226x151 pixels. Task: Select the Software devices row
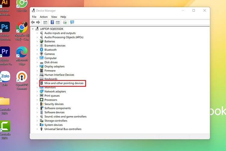click(54, 112)
